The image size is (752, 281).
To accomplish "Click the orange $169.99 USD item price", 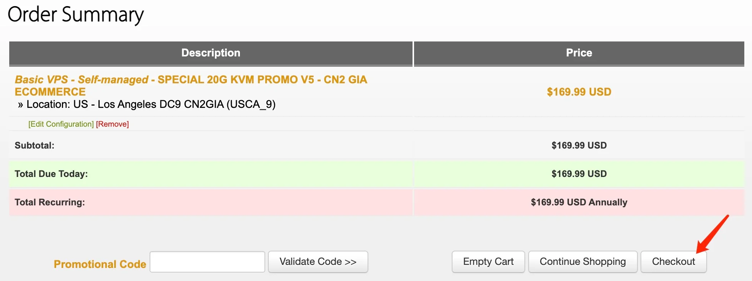I will pos(579,92).
